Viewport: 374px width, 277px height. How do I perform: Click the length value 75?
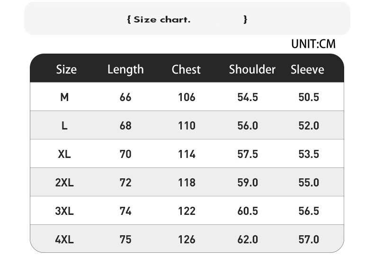[125, 240]
